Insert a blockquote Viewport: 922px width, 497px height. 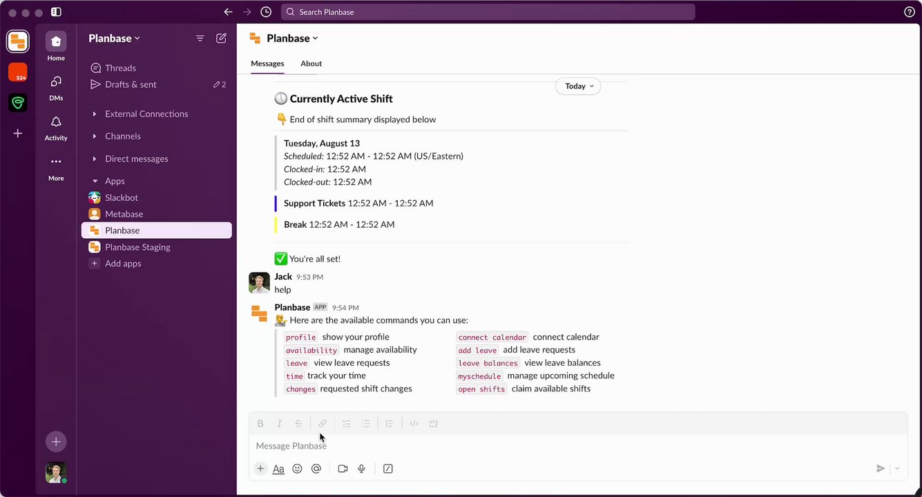click(x=390, y=424)
